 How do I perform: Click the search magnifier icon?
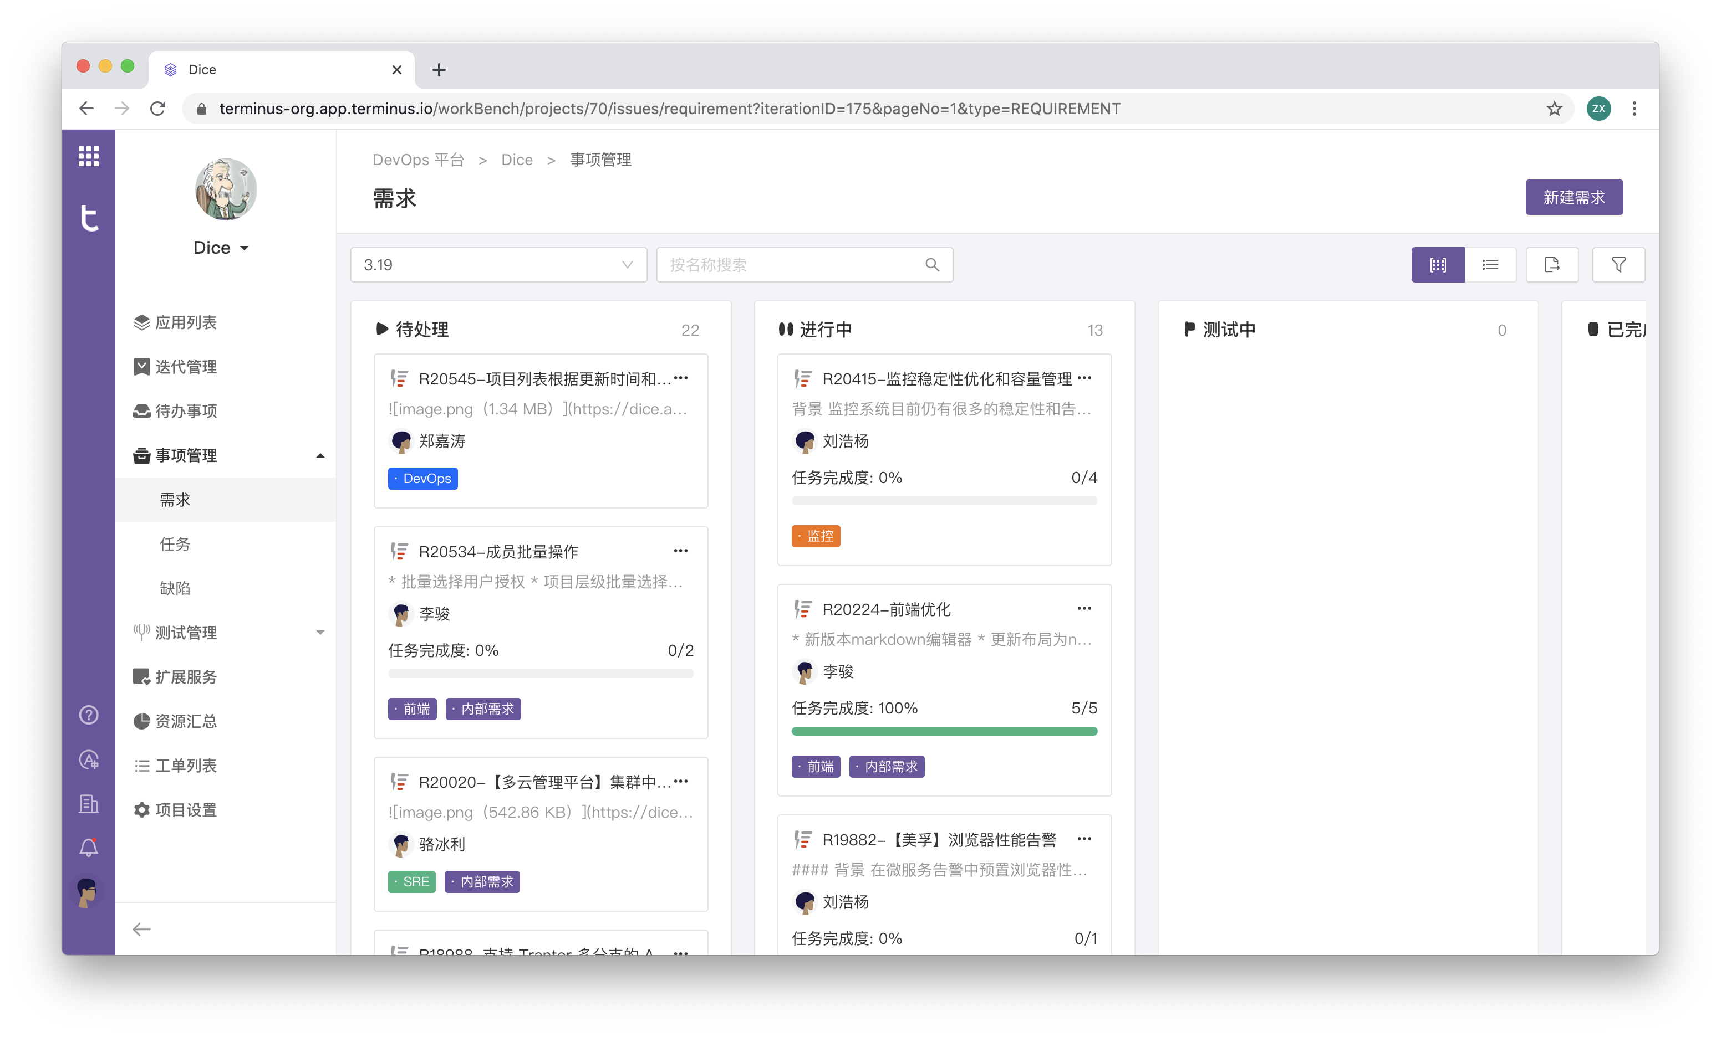931,264
